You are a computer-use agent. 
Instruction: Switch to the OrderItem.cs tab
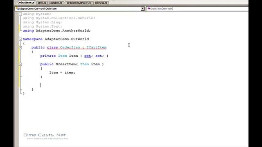click(26, 3)
